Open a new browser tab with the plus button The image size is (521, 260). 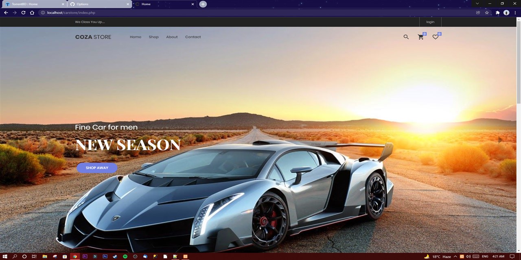[203, 4]
